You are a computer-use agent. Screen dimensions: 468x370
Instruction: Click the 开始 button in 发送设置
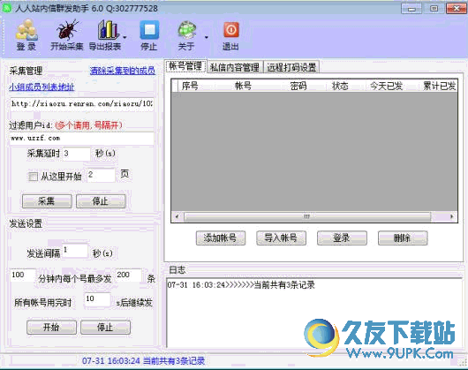(51, 327)
